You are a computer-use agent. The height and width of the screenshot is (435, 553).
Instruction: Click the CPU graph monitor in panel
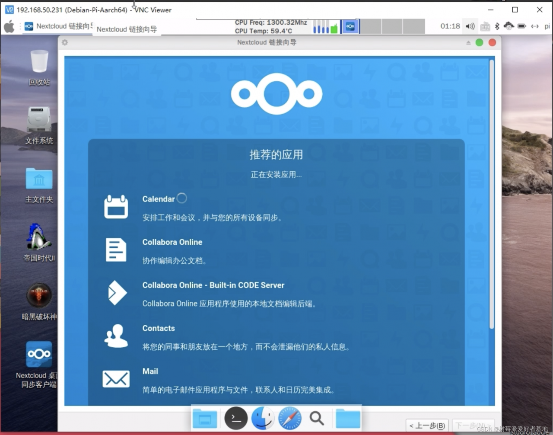(325, 26)
